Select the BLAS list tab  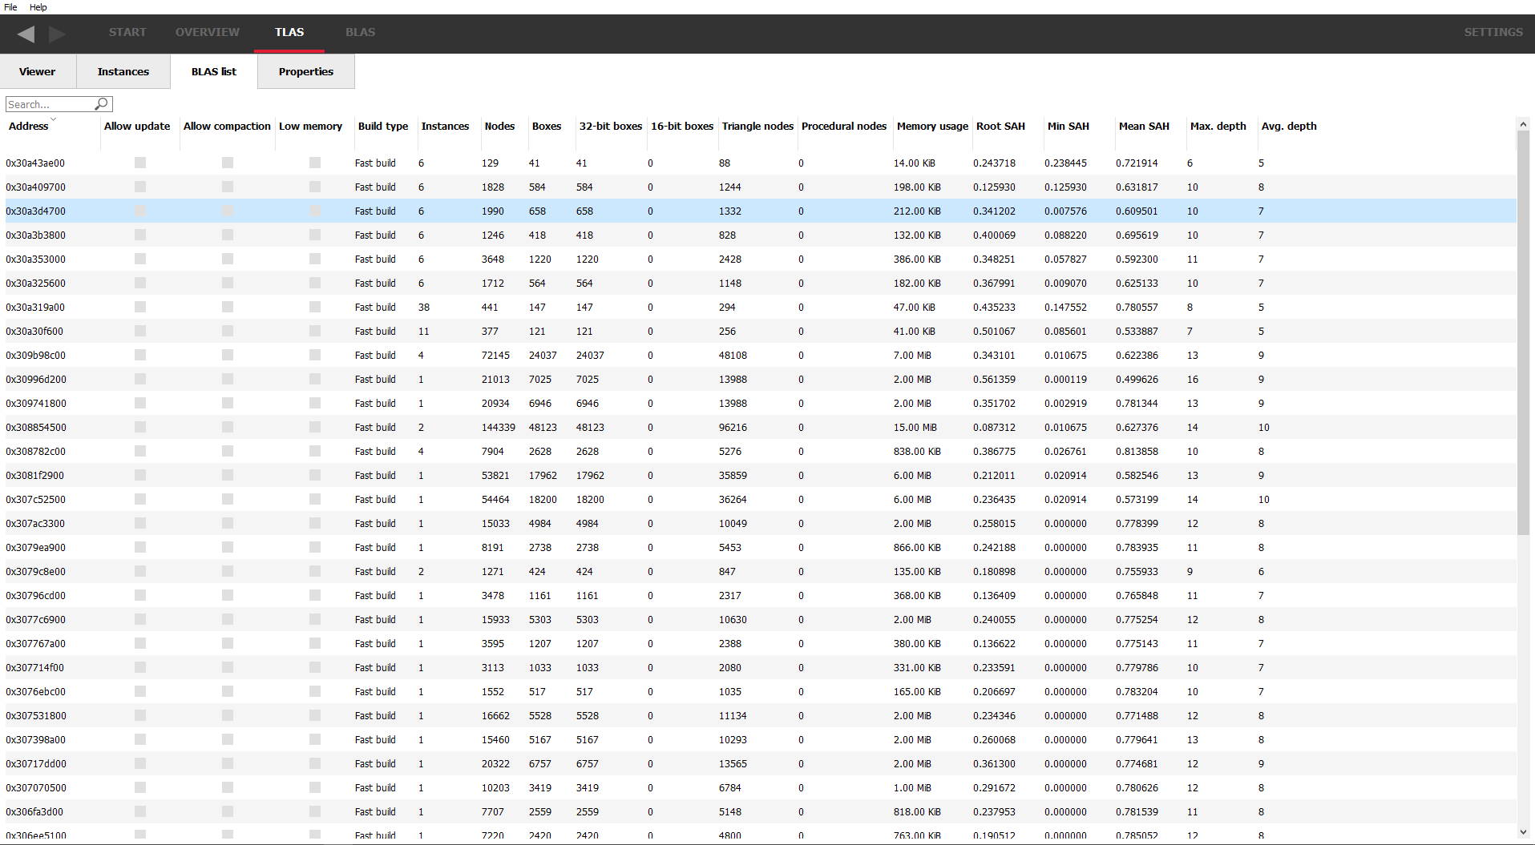[214, 71]
